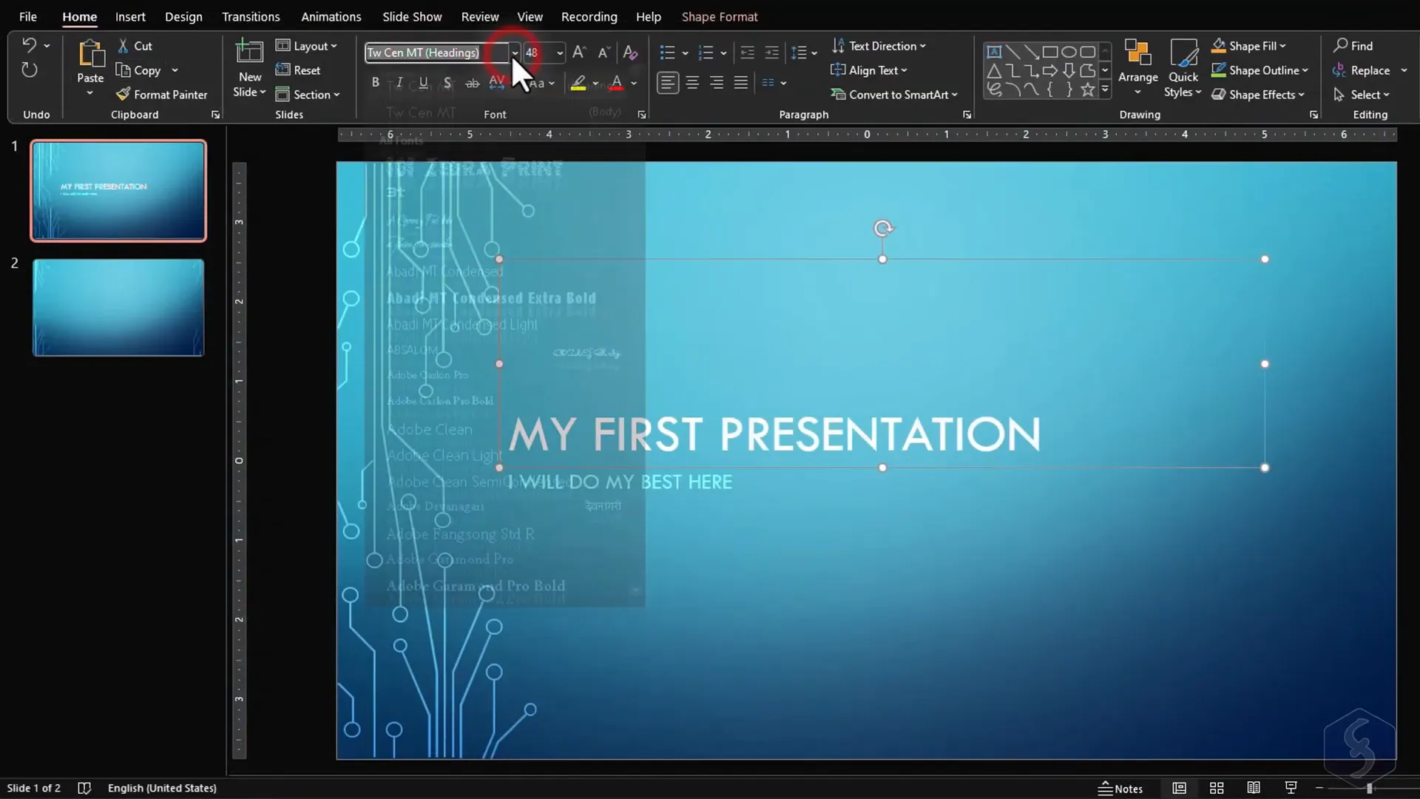The width and height of the screenshot is (1420, 799).
Task: Click the rotate handle of title box
Action: point(883,229)
